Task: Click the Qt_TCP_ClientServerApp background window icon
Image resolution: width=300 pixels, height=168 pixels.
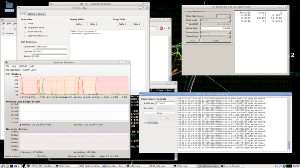Action: [x=51, y=4]
